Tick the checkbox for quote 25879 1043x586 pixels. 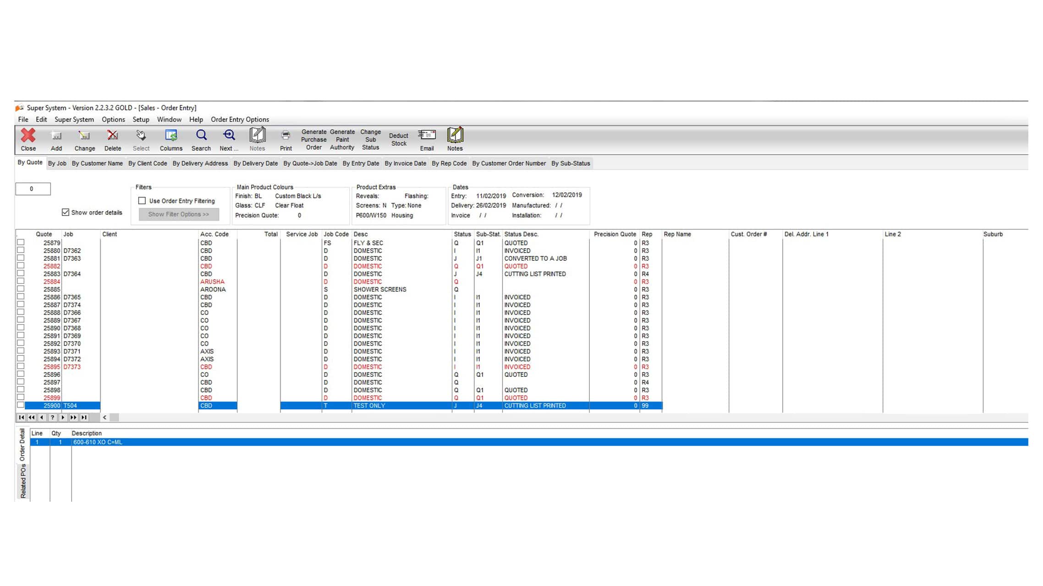pyautogui.click(x=21, y=242)
